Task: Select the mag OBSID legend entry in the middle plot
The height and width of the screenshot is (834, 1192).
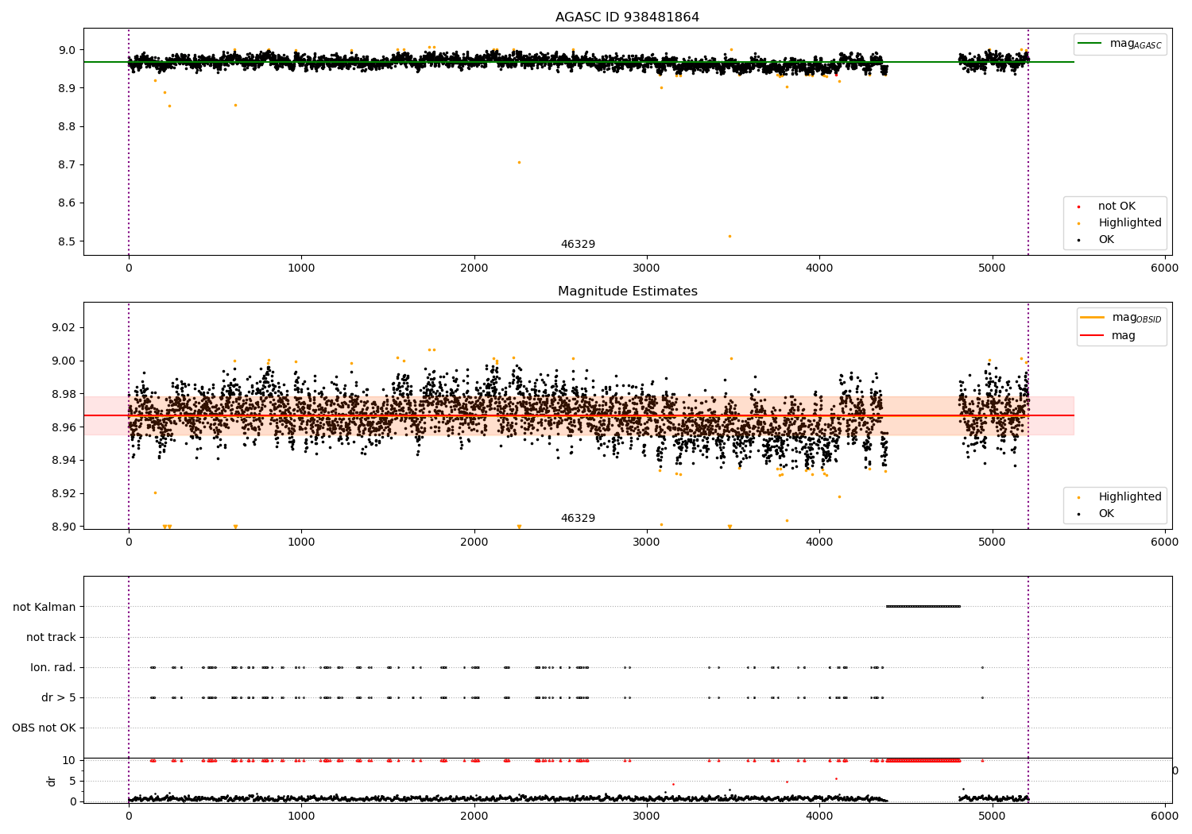Action: pyautogui.click(x=1121, y=318)
